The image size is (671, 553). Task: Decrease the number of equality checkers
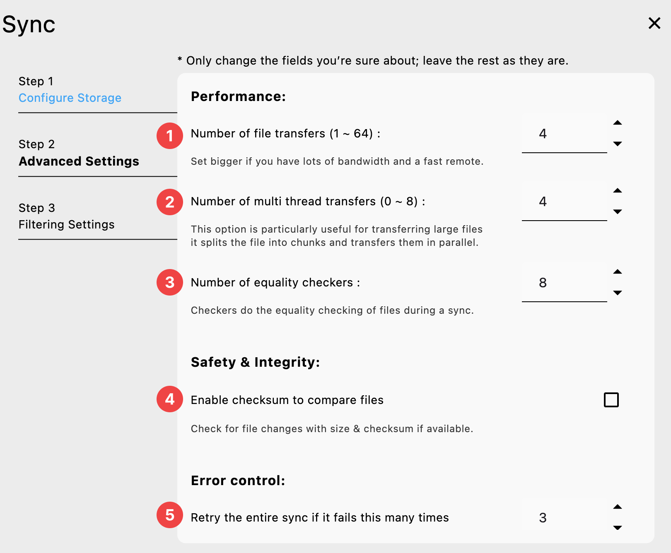tap(618, 293)
